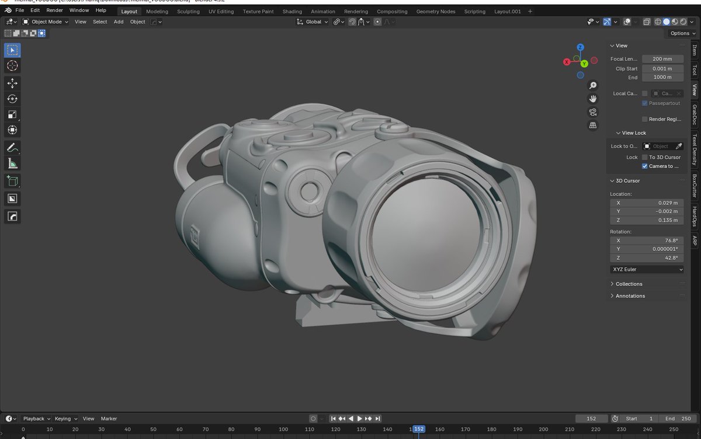This screenshot has width=701, height=439.
Task: Expand the Annotations panel
Action: tap(630, 296)
